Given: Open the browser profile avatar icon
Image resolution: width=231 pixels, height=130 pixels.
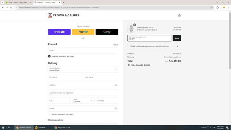Looking at the screenshot, I should 224,8.
